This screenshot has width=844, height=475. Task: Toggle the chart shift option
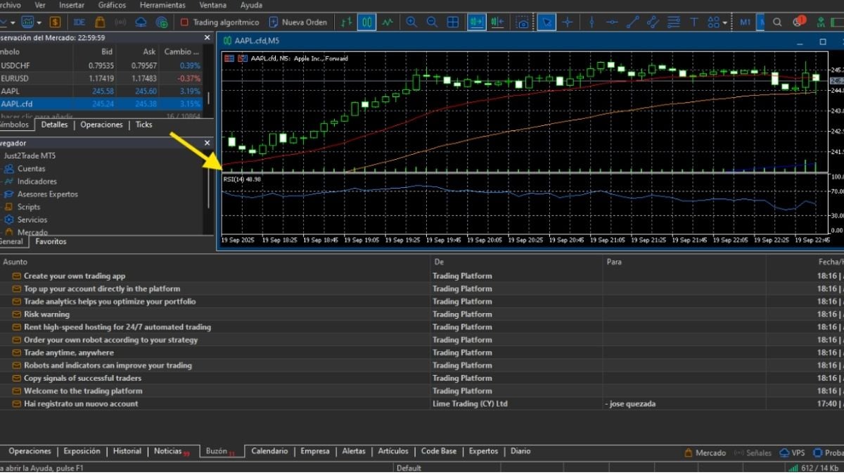[497, 22]
